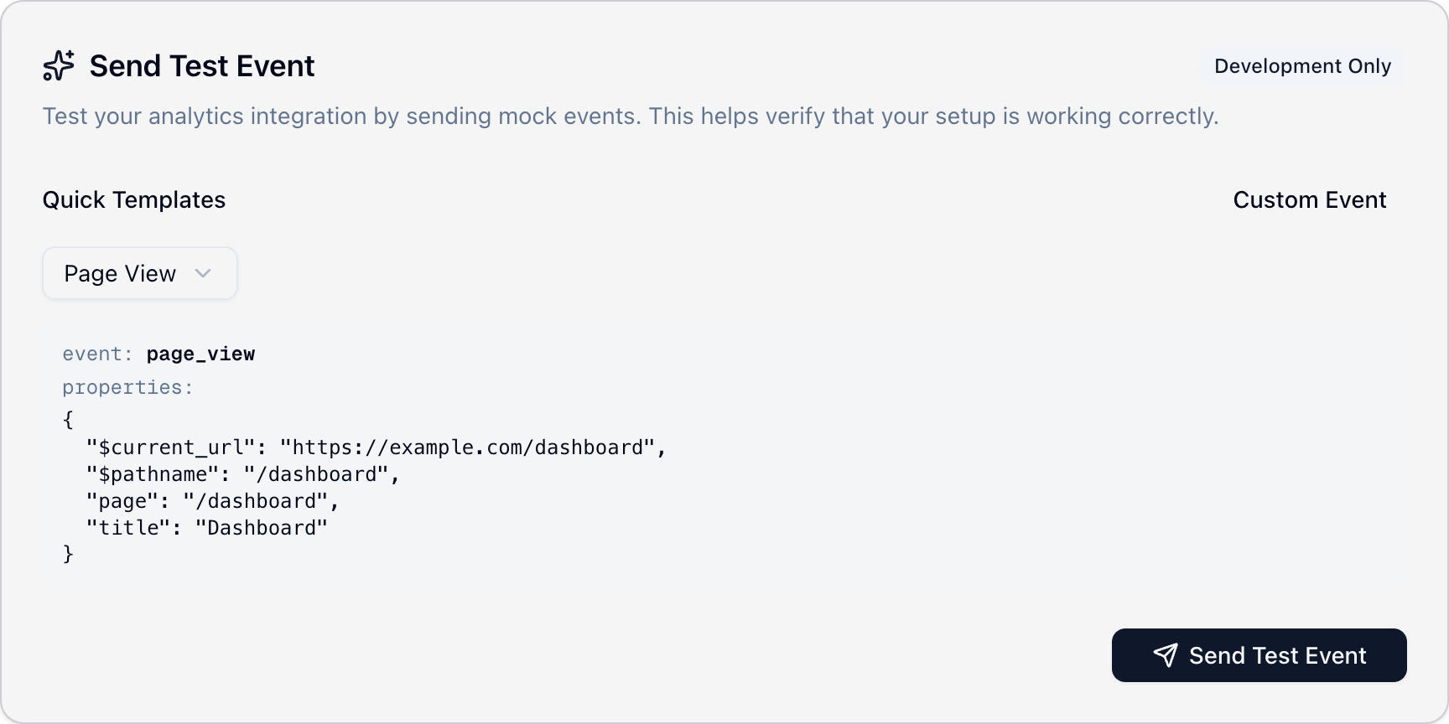Viewport: 1449px width, 724px height.
Task: Click the Development Only badge
Action: coord(1302,66)
